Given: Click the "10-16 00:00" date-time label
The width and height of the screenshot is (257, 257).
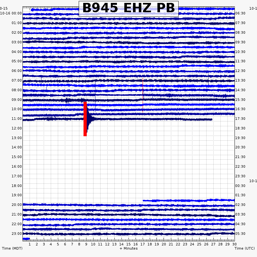Looking at the screenshot, I should [11, 13].
